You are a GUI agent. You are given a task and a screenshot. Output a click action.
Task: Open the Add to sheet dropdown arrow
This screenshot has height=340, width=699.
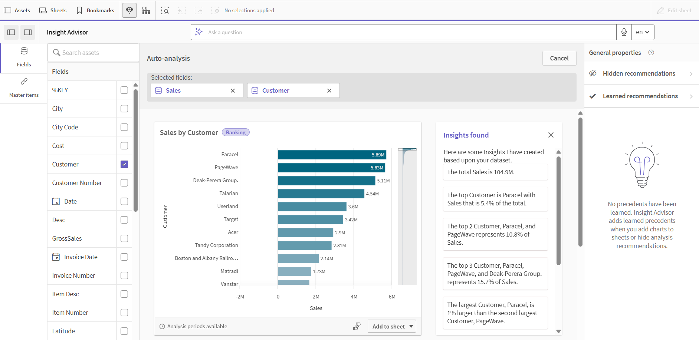point(411,326)
